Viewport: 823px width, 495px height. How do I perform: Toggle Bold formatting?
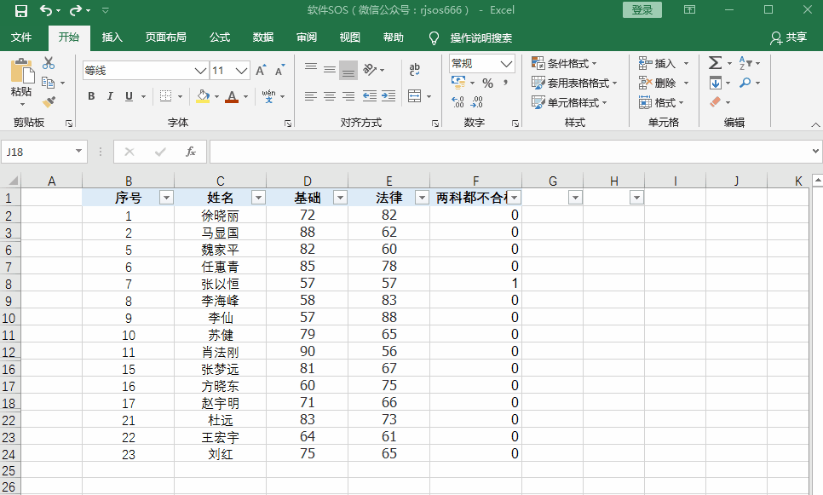(91, 96)
